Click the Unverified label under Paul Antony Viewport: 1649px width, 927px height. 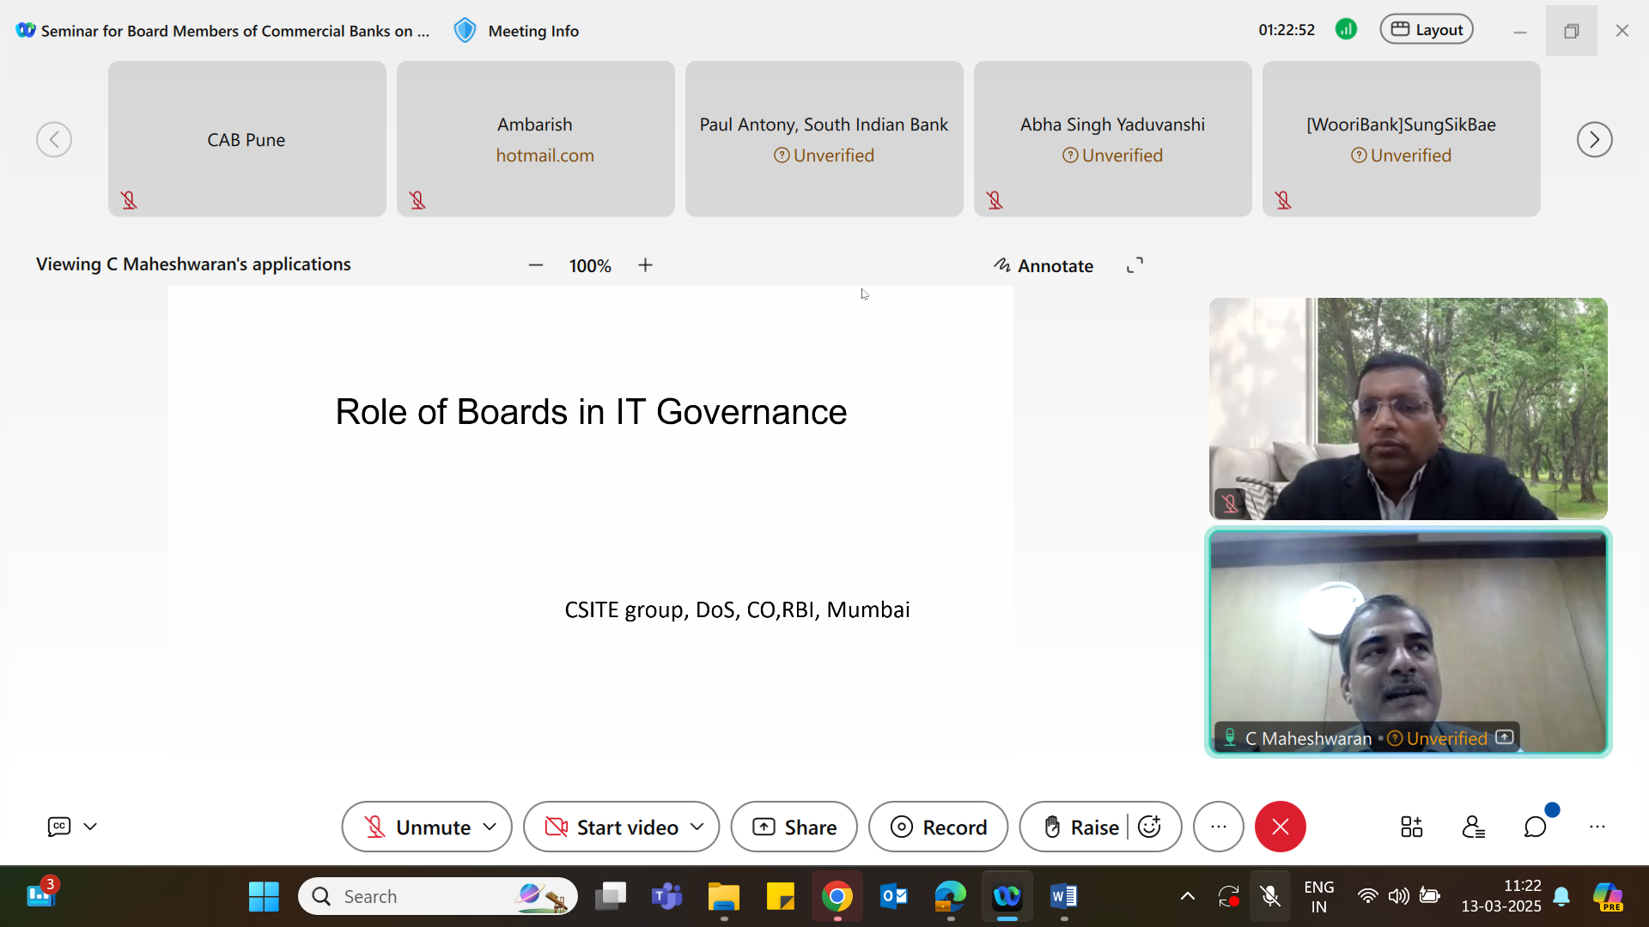(x=824, y=155)
